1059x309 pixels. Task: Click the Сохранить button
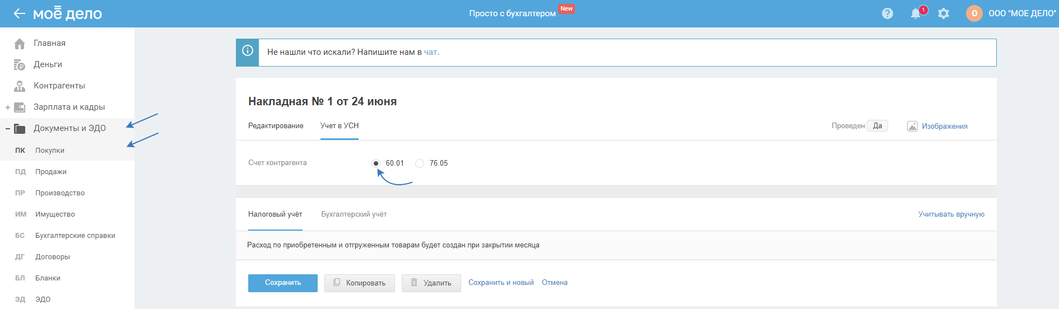click(283, 283)
